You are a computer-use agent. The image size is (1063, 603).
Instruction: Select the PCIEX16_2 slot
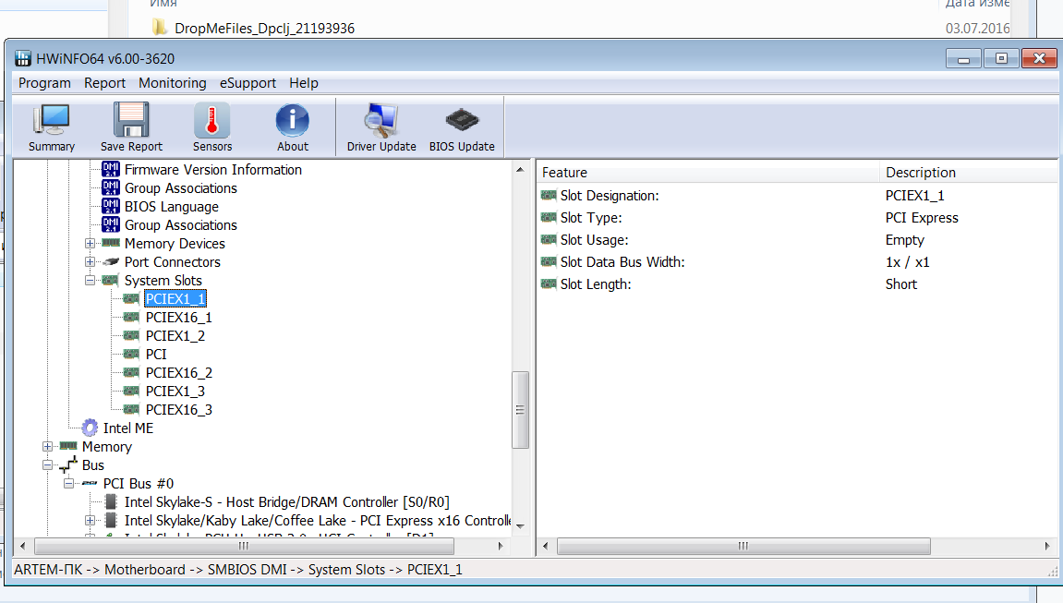coord(179,373)
